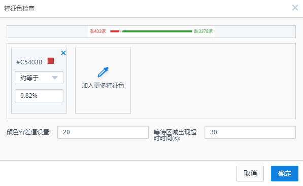Click the preview image with 涨433家 bar
This screenshot has width=303, height=186.
(x=151, y=31)
